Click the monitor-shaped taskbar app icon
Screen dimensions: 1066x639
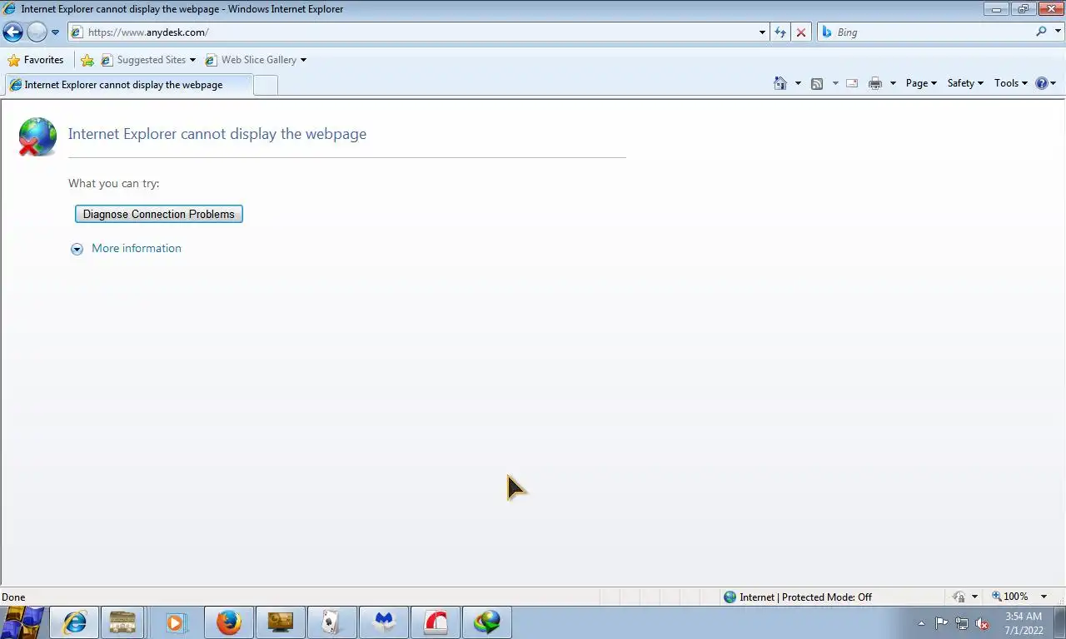click(281, 622)
